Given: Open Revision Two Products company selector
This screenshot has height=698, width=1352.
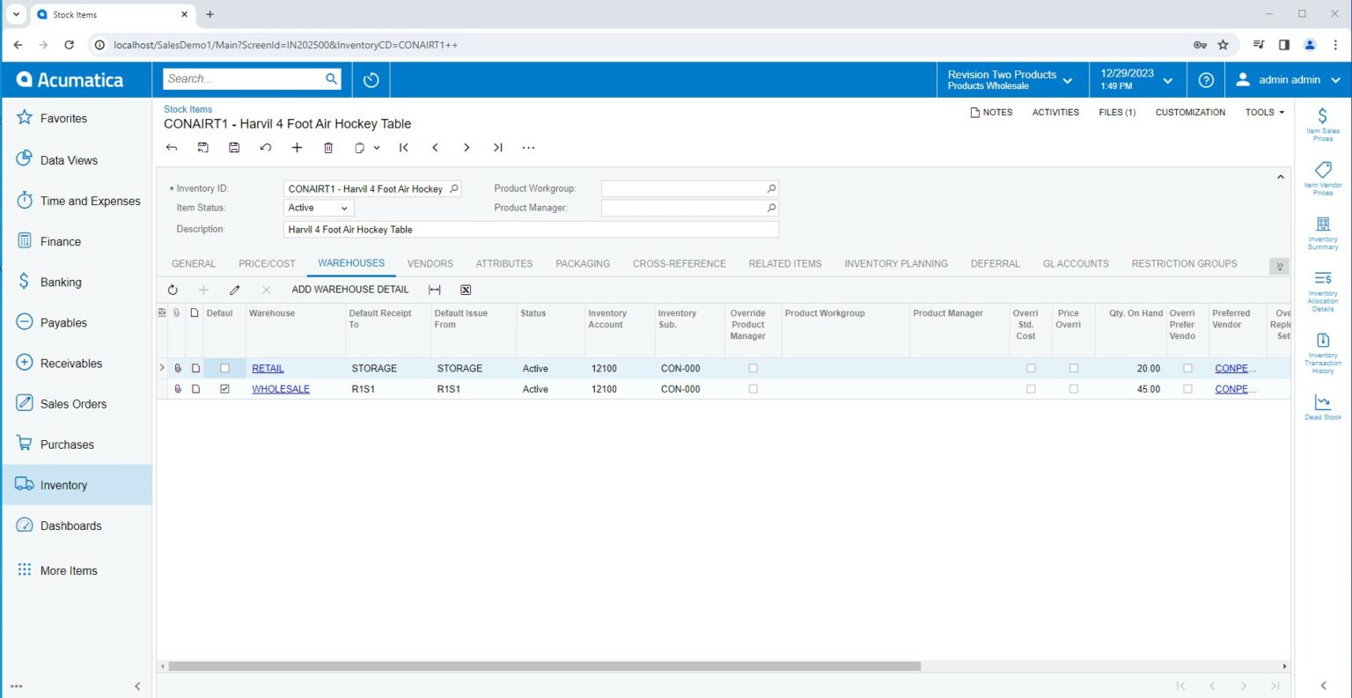Looking at the screenshot, I should [x=1010, y=80].
